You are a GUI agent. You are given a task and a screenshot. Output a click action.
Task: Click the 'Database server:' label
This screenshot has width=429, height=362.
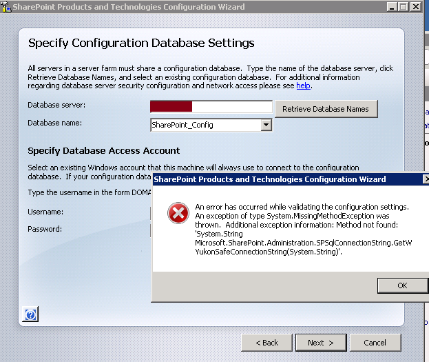click(x=56, y=105)
